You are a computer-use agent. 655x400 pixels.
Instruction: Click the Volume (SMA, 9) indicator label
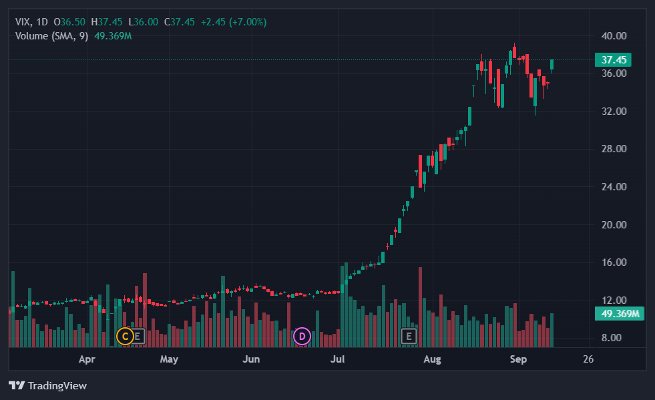(x=52, y=36)
